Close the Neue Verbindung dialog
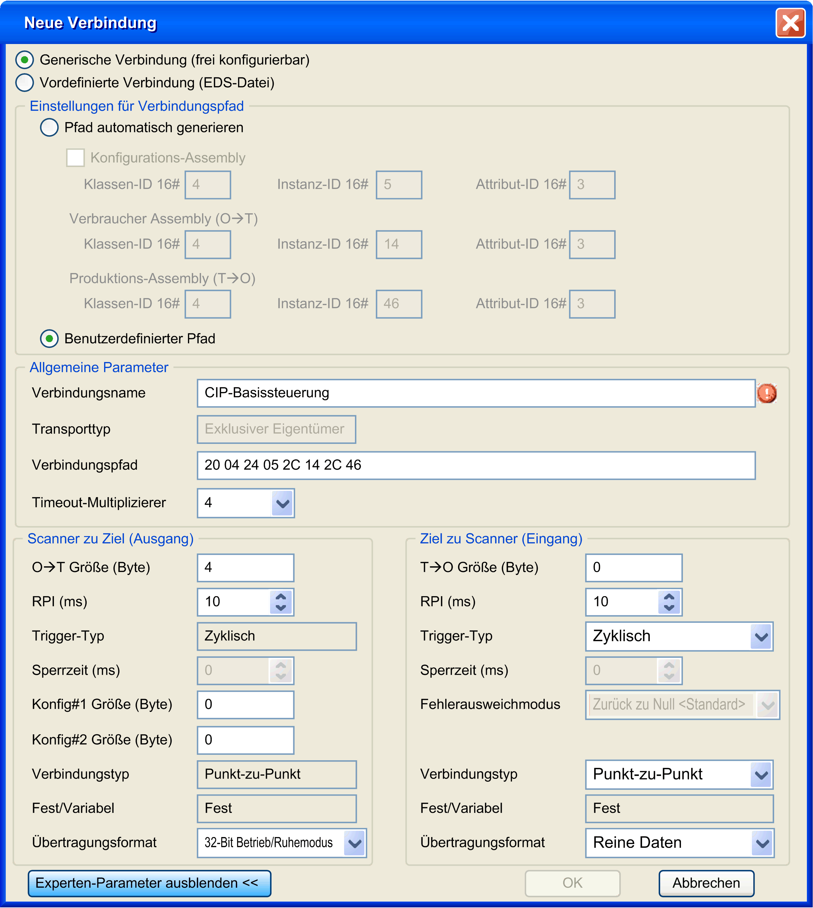813x908 pixels. pyautogui.click(x=790, y=23)
